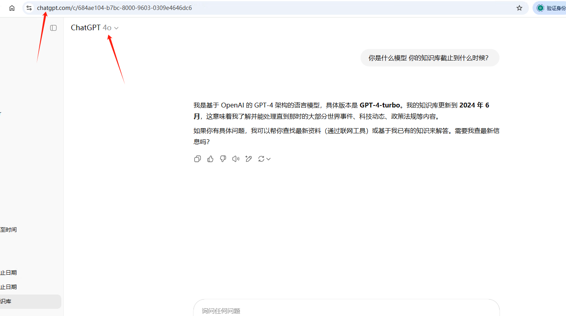Select the chatgpt.com address bar URL
This screenshot has width=566, height=316.
114,8
